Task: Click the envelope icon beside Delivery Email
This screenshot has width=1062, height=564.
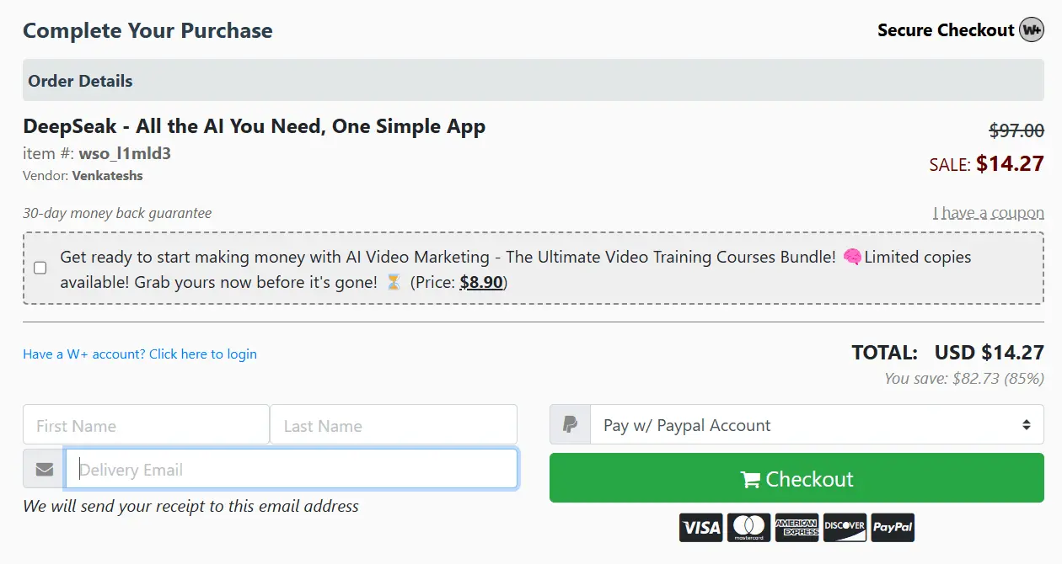Action: [x=44, y=469]
